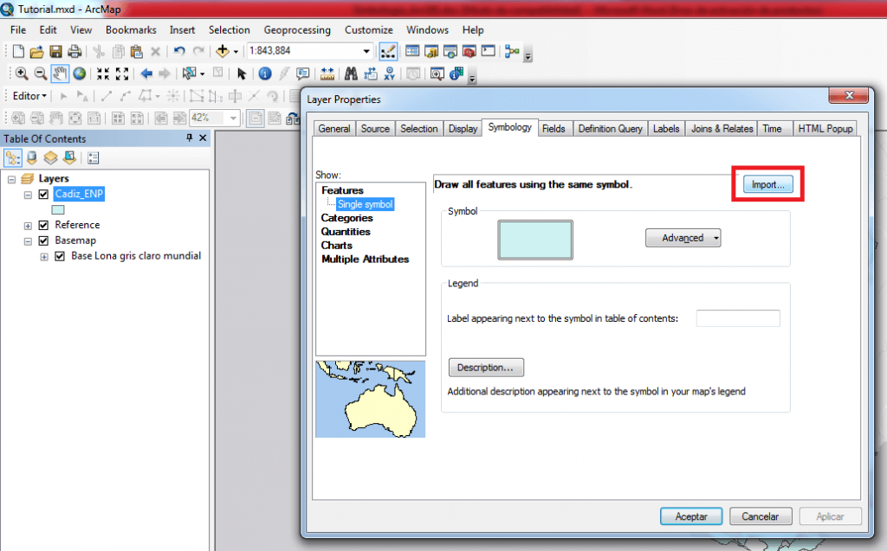
Task: Click the Save map icon
Action: pos(55,52)
